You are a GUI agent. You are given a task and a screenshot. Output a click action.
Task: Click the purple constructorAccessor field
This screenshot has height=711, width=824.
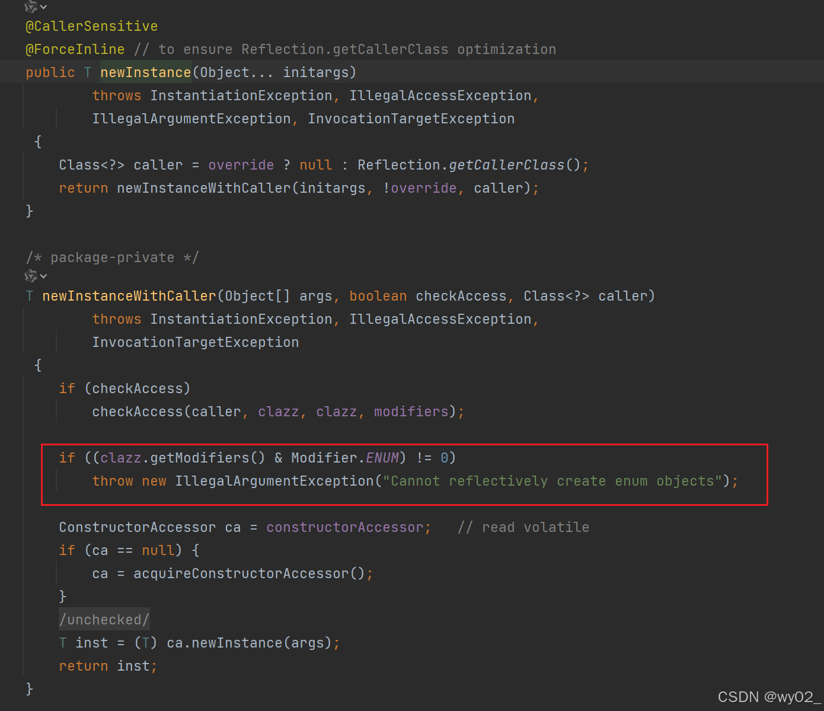pyautogui.click(x=345, y=527)
